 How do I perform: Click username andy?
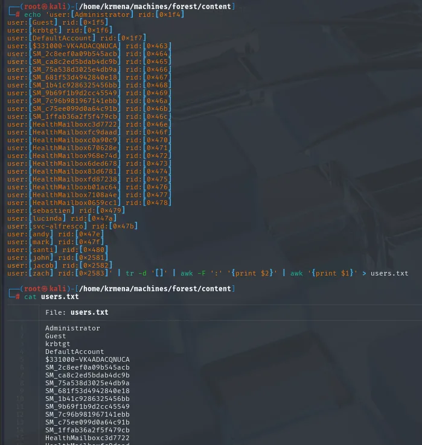click(x=41, y=234)
